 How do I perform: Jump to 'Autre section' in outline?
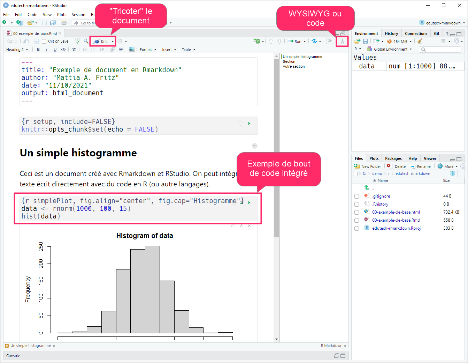(x=293, y=66)
